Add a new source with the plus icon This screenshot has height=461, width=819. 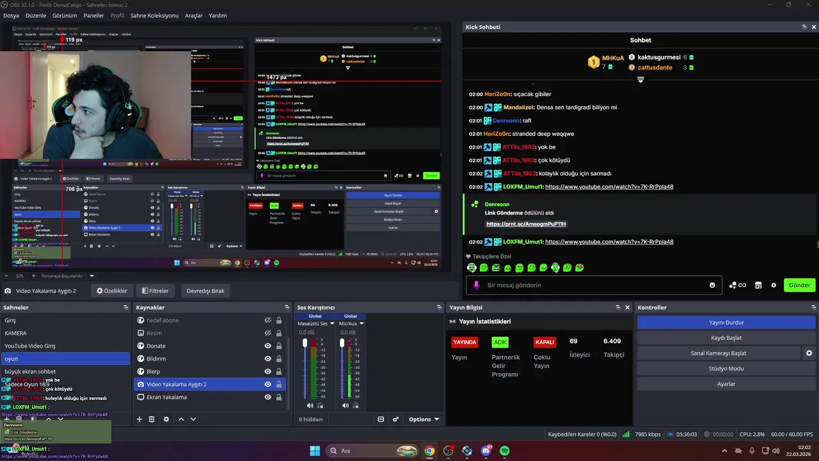click(x=139, y=419)
